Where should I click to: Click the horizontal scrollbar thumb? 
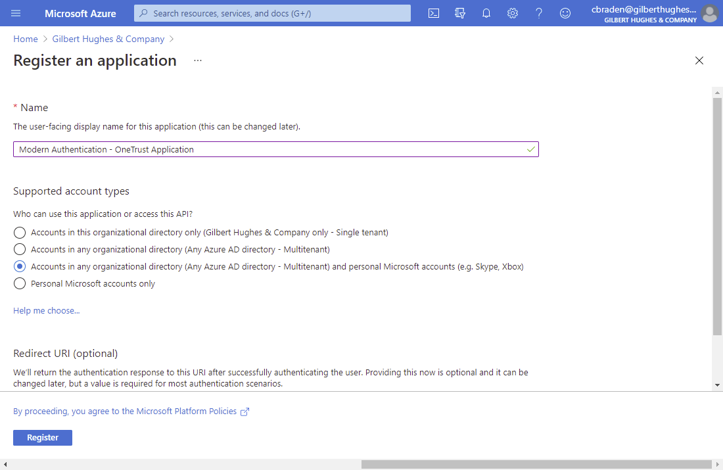point(536,465)
